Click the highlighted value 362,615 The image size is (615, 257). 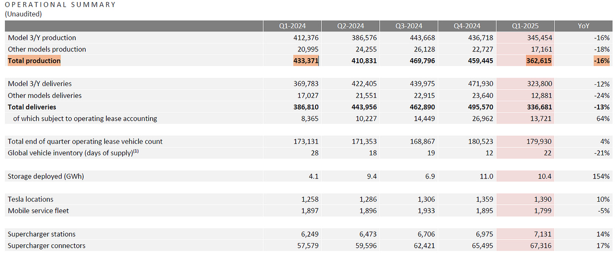point(539,61)
